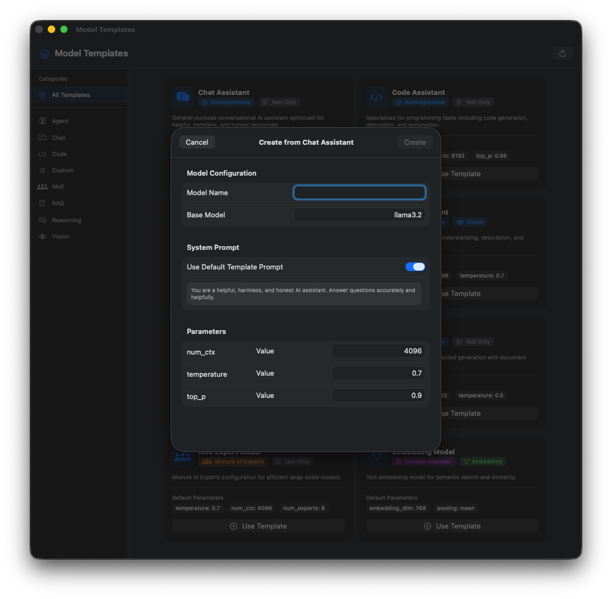
Task: Click the Vision eye sidebar icon
Action: pyautogui.click(x=42, y=236)
